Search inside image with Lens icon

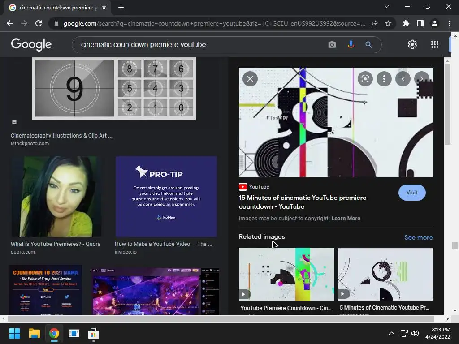click(365, 79)
